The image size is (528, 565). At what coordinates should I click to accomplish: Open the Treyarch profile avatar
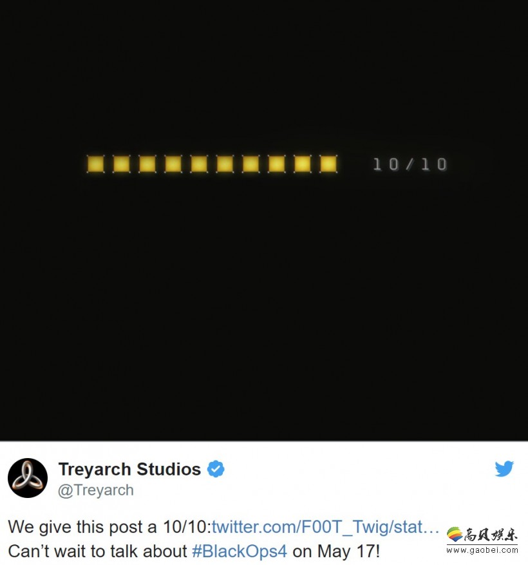[x=28, y=478]
